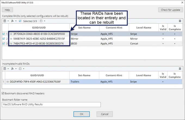Image resolution: width=185 pixels, height=120 pixels.
Task: Sort by Content-Hint header in Complete RAIDs
Action: pyautogui.click(x=114, y=28)
